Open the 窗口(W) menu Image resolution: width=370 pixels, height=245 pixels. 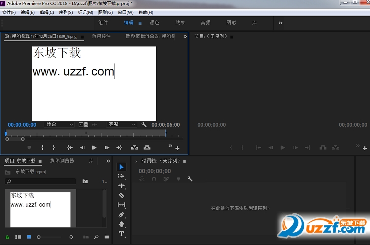[125, 12]
